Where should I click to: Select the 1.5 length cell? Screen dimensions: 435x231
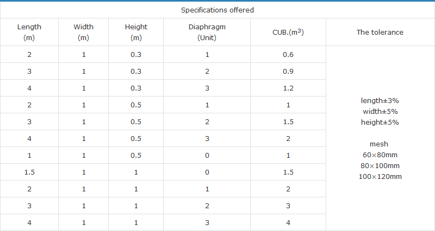(29, 172)
